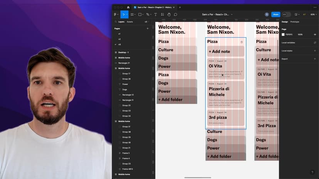The height and width of the screenshot is (179, 319).
Task: Switch to the Design tab
Action: coord(285,22)
